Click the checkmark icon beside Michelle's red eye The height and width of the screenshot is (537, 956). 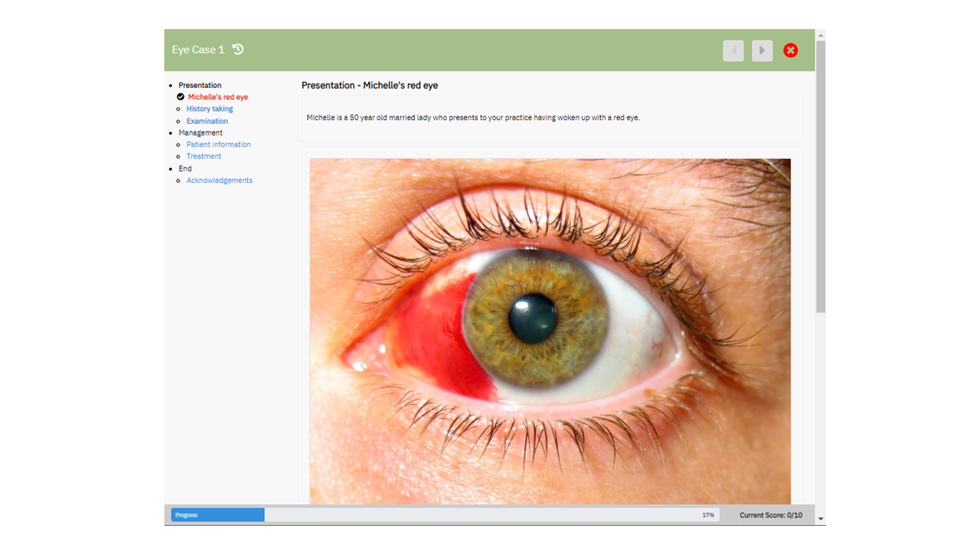tap(181, 97)
